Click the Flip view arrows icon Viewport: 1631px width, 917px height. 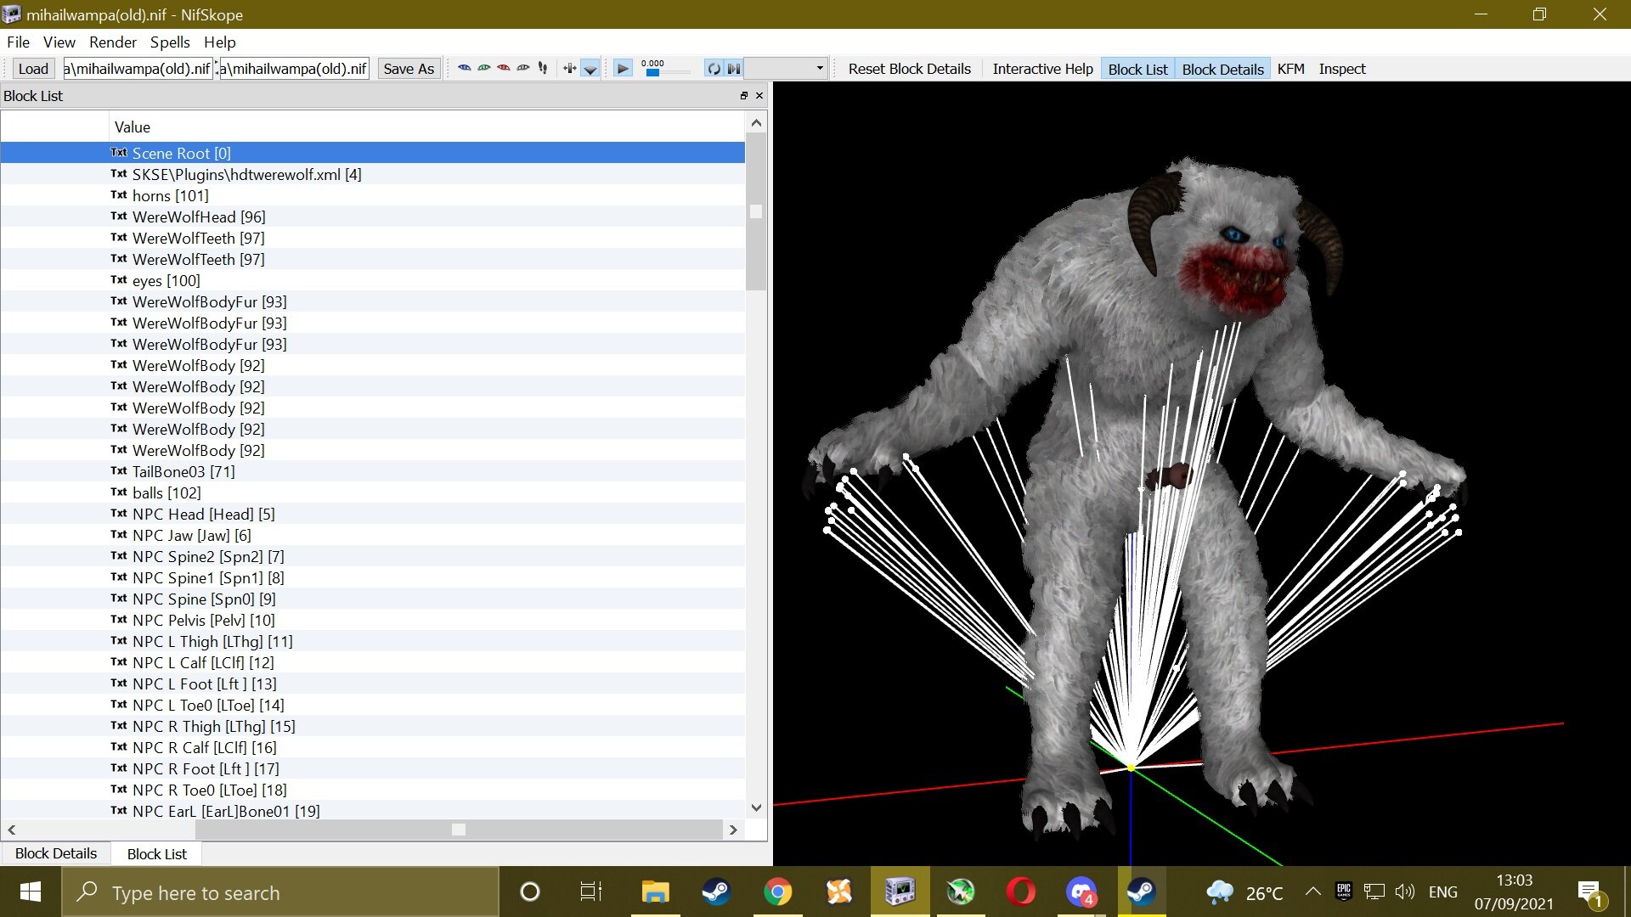[569, 69]
